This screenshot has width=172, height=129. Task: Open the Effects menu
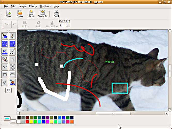pos(33,6)
